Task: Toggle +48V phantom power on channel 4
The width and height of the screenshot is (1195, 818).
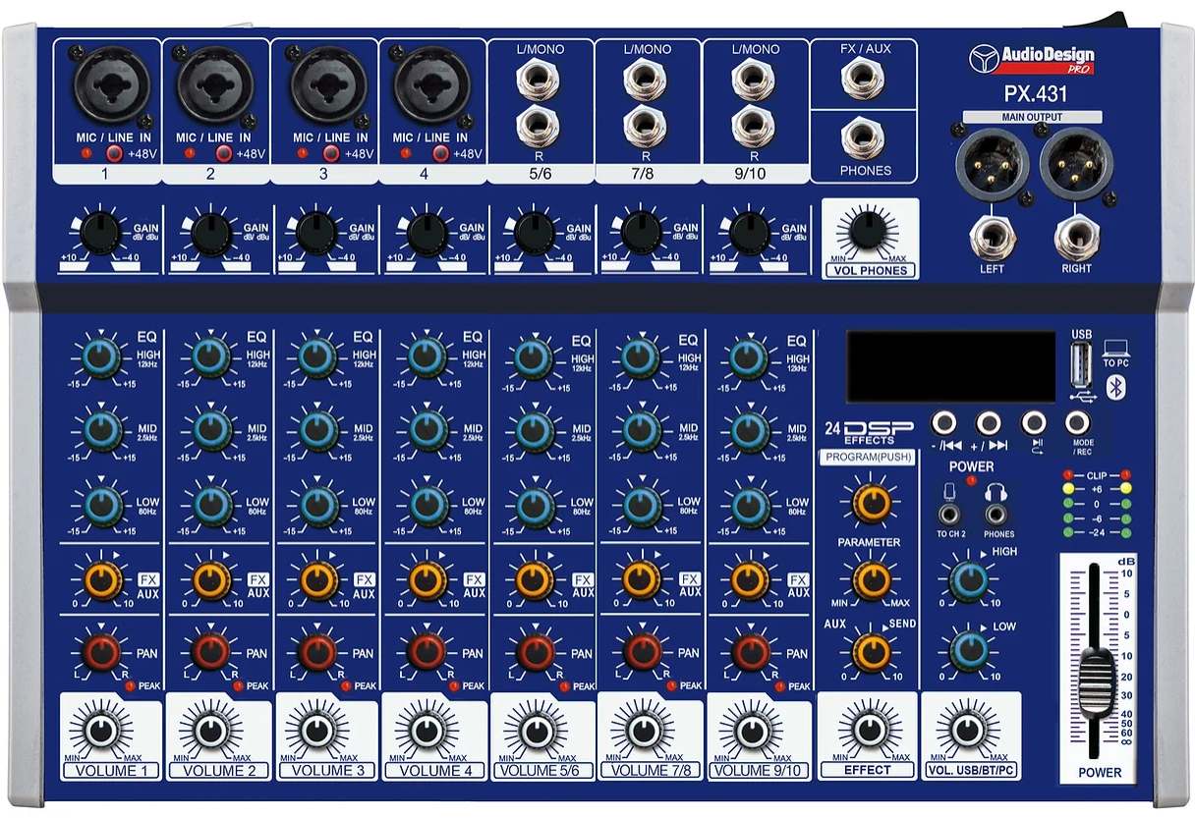Action: 439,153
